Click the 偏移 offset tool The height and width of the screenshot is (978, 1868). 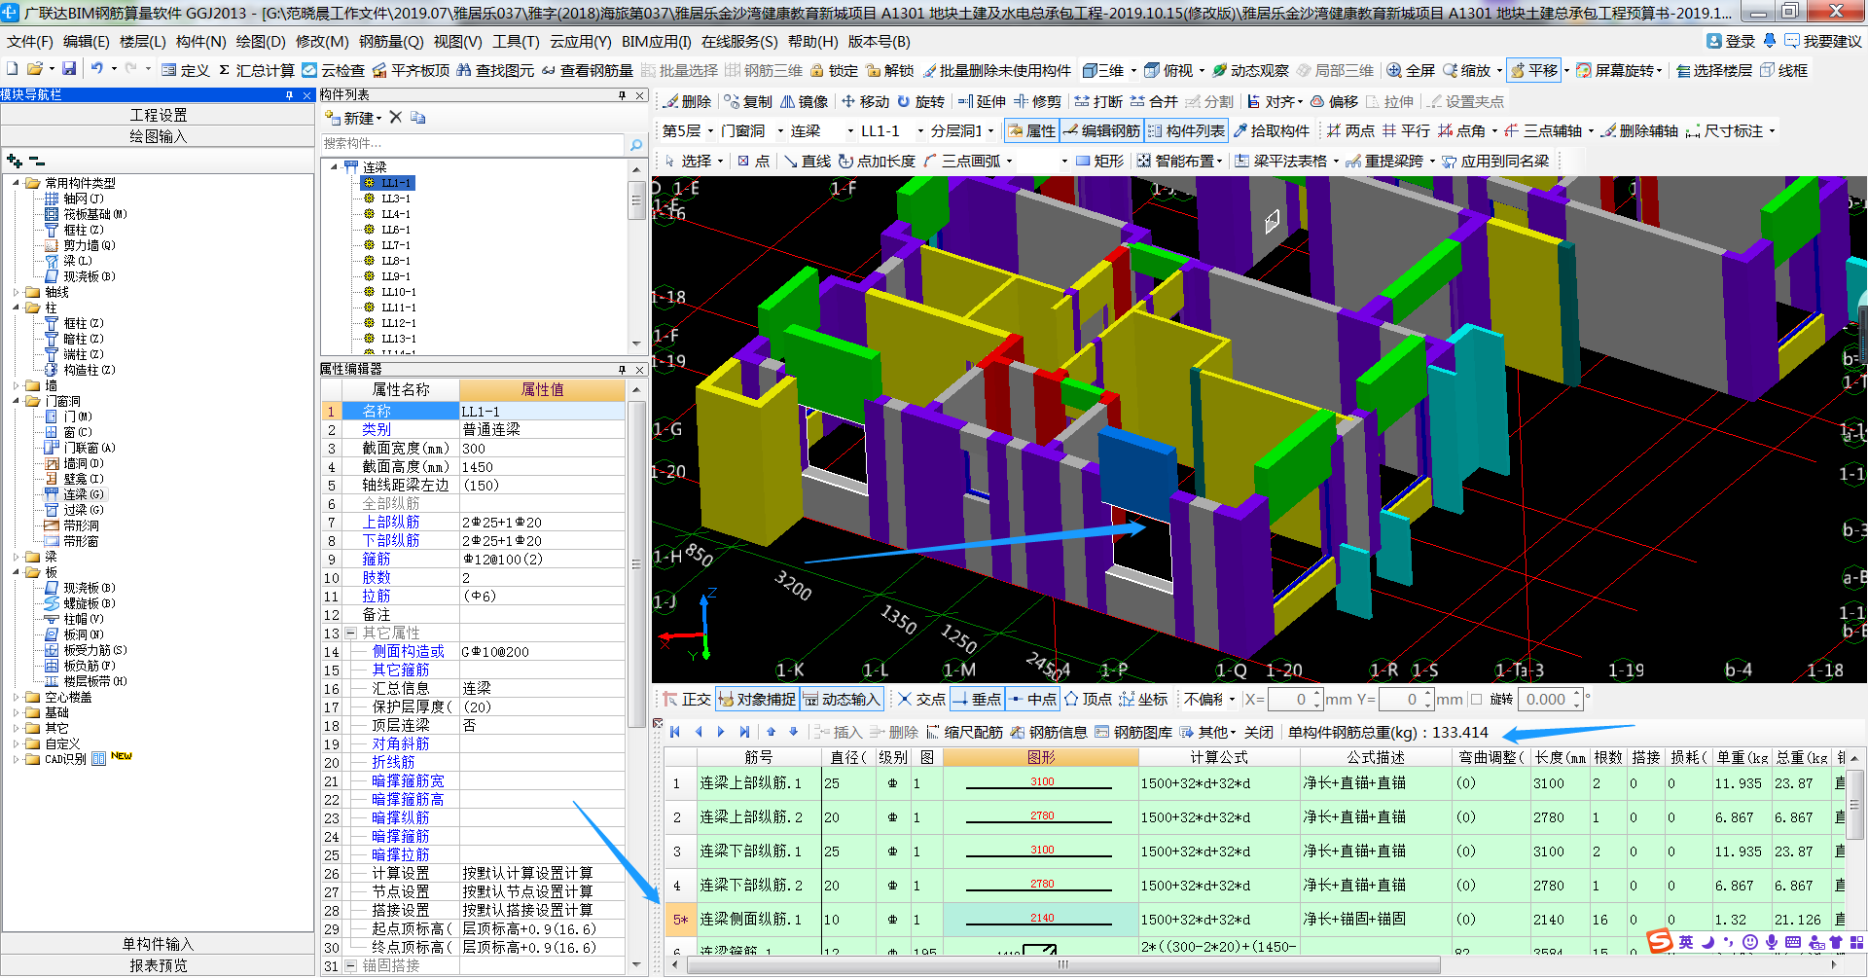(1334, 101)
